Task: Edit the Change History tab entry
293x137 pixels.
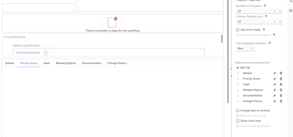Action: click(275, 101)
